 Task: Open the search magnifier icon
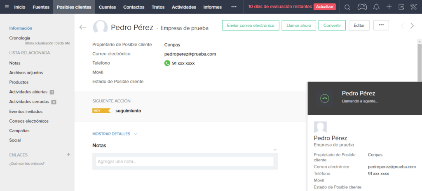click(x=347, y=7)
